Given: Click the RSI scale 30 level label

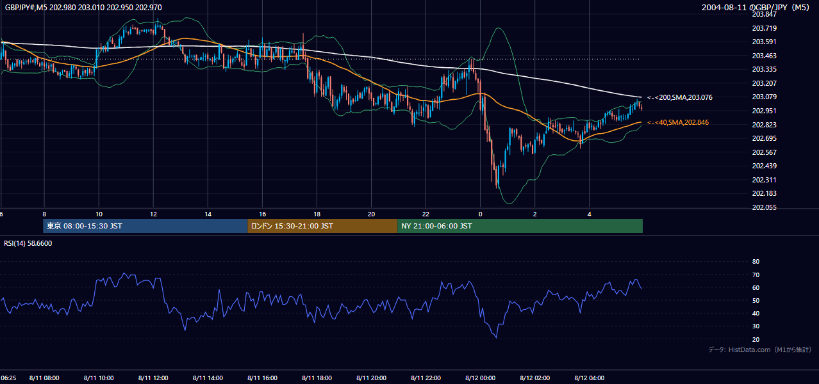Looking at the screenshot, I should pyautogui.click(x=756, y=326).
